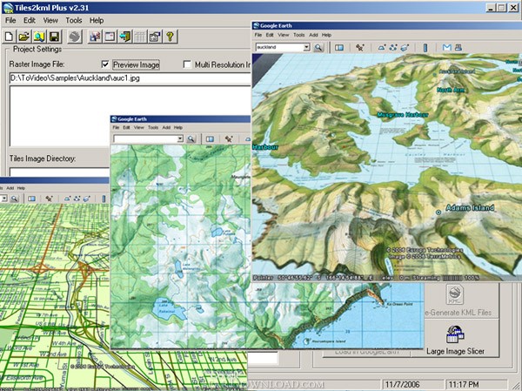Click the printer icon in Google Earth toolbar

(x=458, y=47)
